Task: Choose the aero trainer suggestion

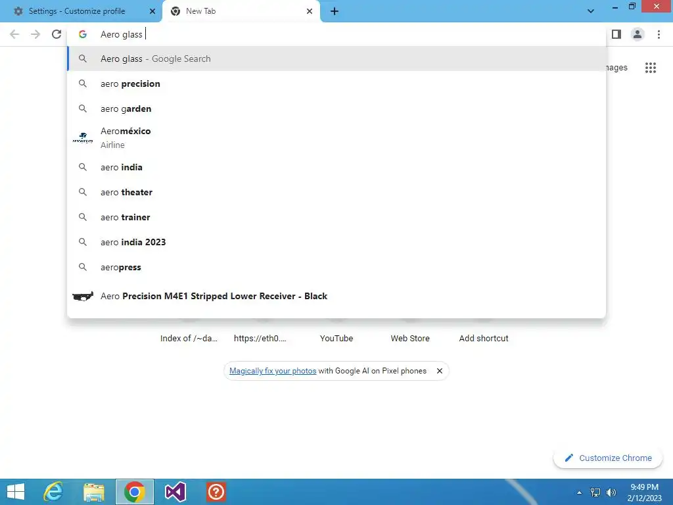Action: 336,217
